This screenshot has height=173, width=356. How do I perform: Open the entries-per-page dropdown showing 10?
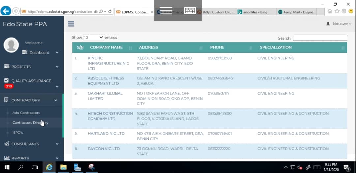[93, 38]
